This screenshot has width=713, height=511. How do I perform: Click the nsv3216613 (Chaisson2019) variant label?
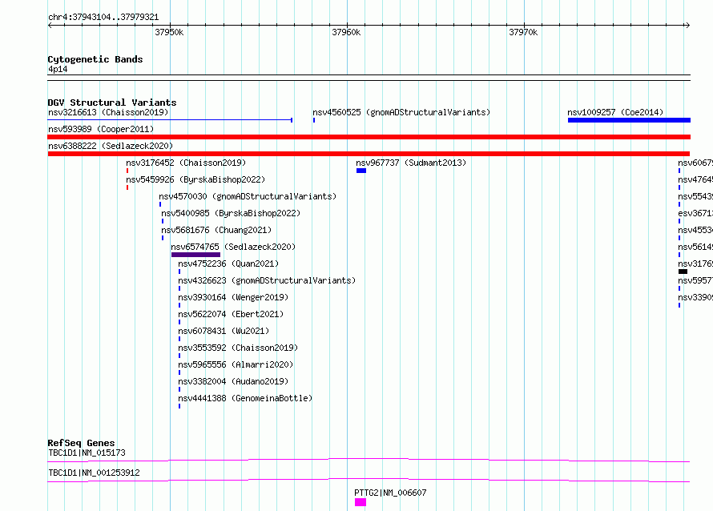tap(108, 112)
